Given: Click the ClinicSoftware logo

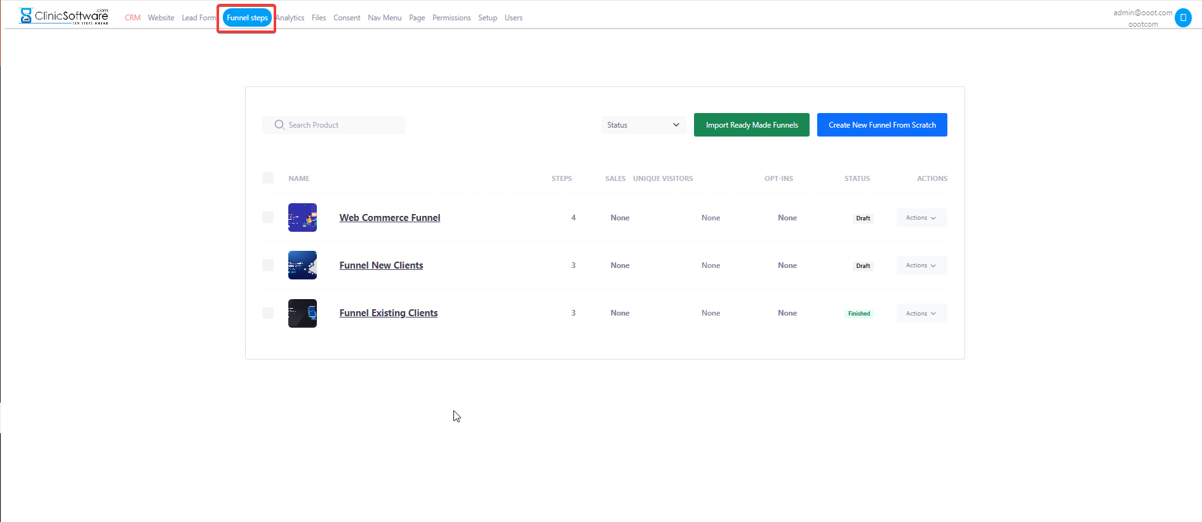Looking at the screenshot, I should [x=63, y=16].
